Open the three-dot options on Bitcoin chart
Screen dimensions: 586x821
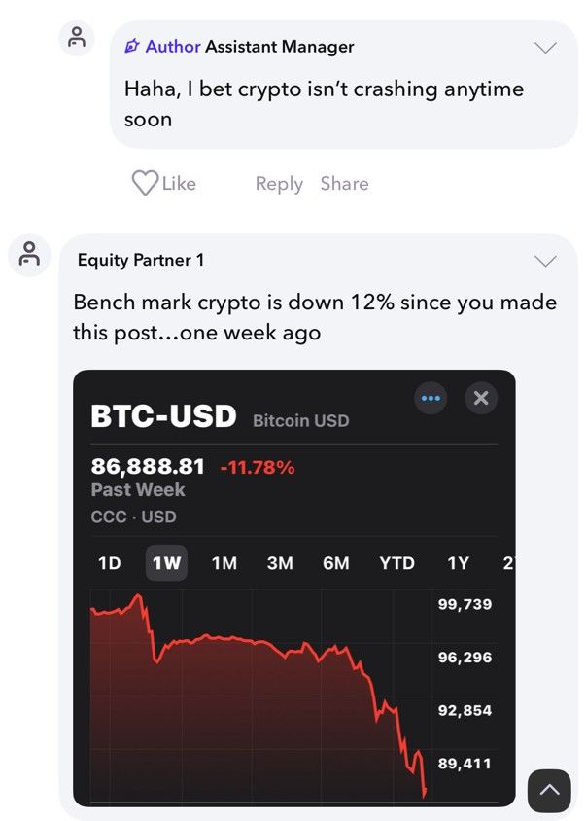[x=431, y=399]
